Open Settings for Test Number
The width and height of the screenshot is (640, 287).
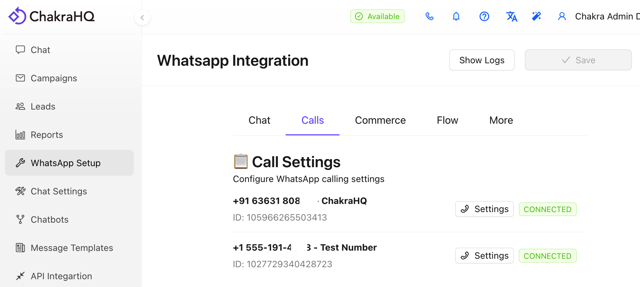coord(484,256)
